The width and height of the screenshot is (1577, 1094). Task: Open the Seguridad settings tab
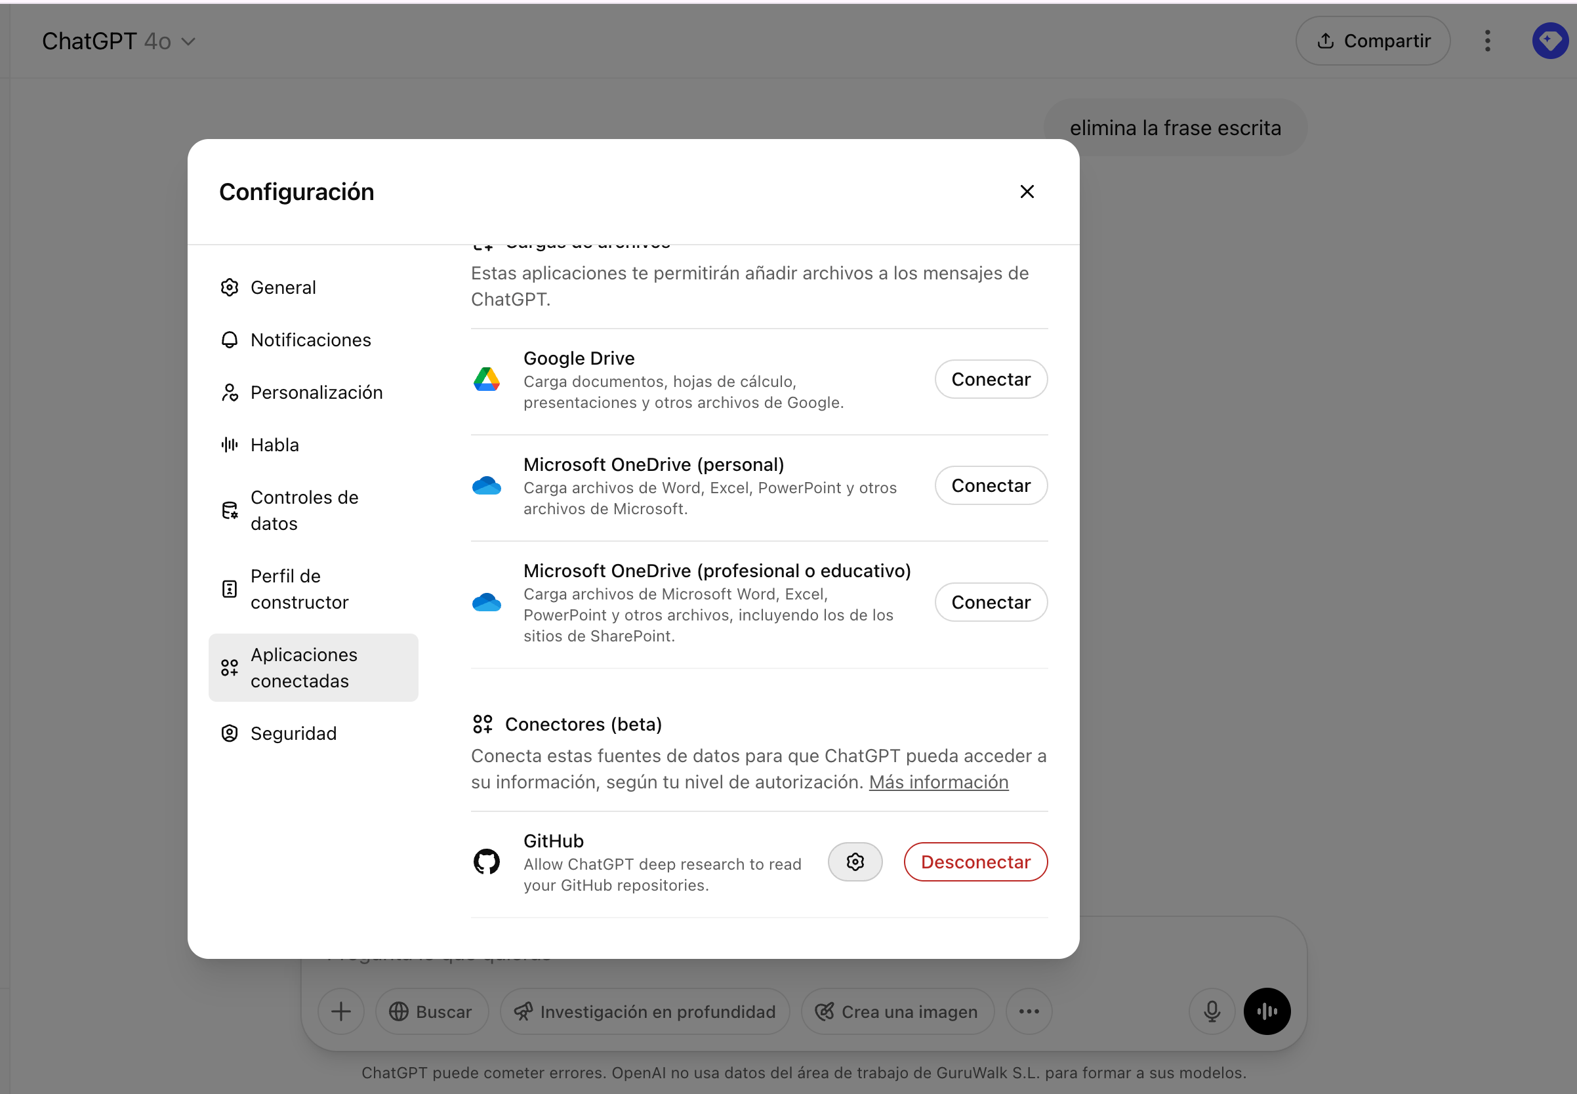[313, 733]
